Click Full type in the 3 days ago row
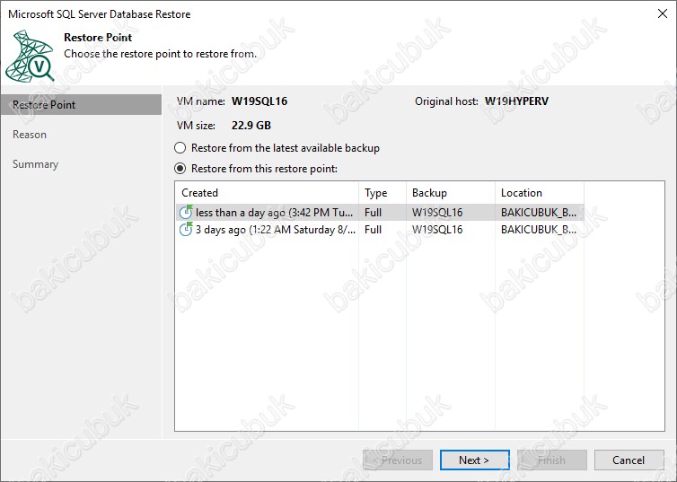The height and width of the screenshot is (482, 677). [373, 230]
